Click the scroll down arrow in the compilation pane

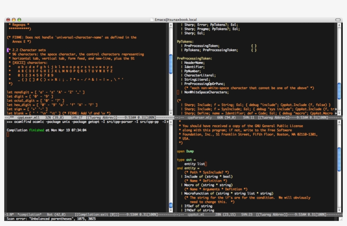[x=171, y=210]
